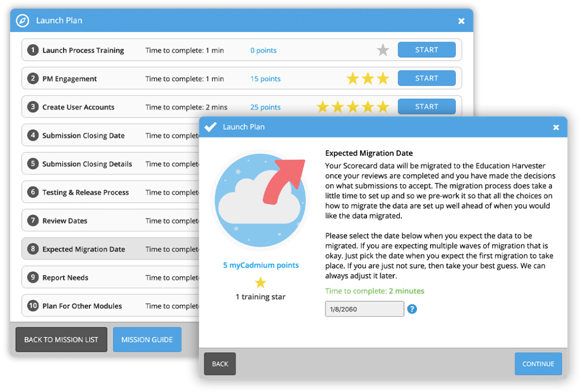This screenshot has height=392, width=582.
Task: Click the 'Time to complete: 2 minutes' green text
Action: click(x=374, y=291)
